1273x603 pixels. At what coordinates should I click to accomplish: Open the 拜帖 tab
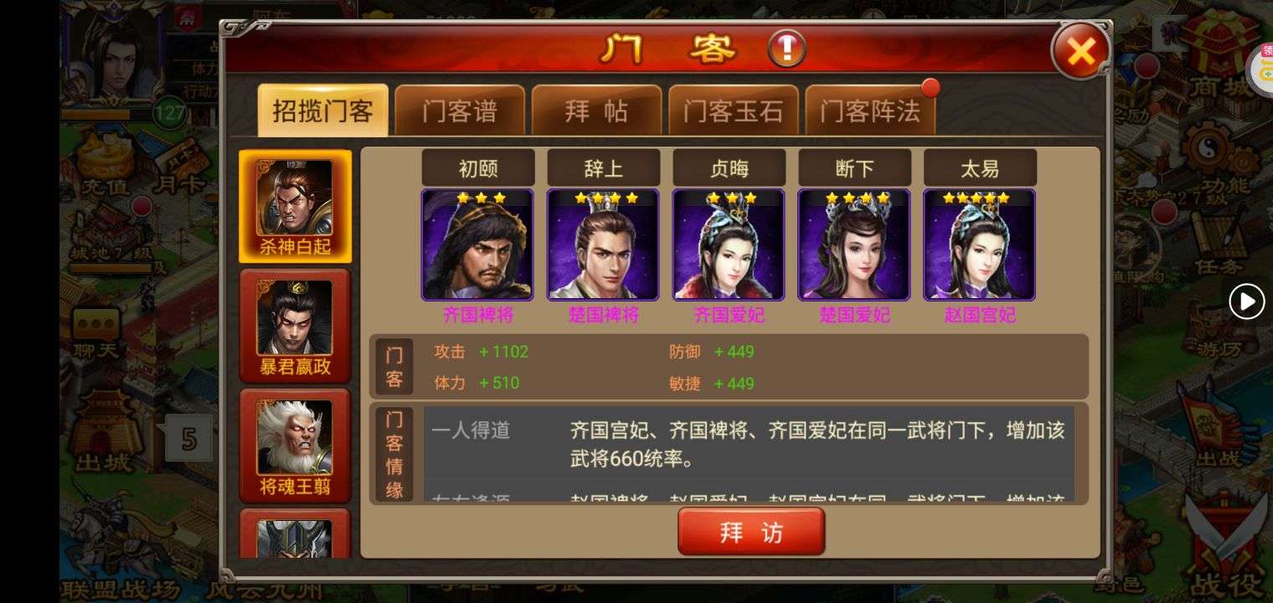point(596,111)
